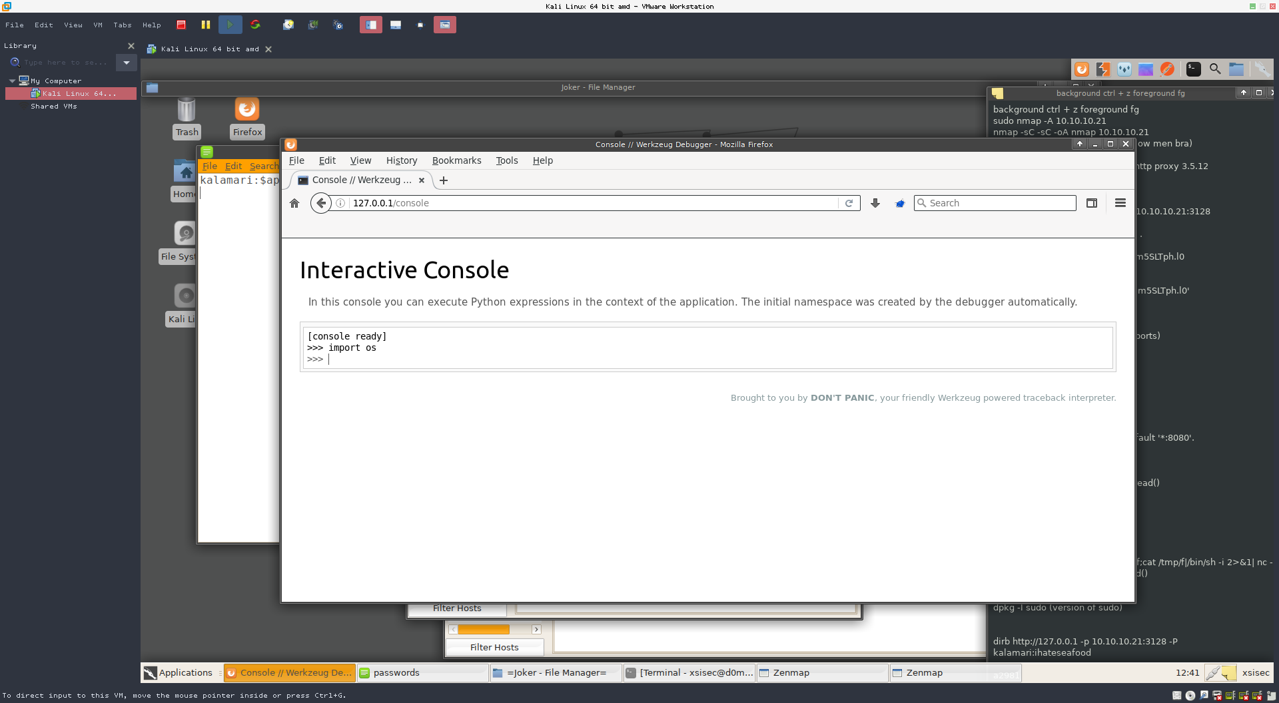This screenshot has height=703, width=1279.
Task: Open VMware Tabs menu
Action: coord(123,25)
